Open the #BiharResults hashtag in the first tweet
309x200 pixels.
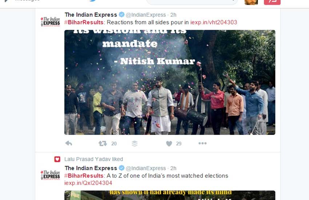click(84, 22)
